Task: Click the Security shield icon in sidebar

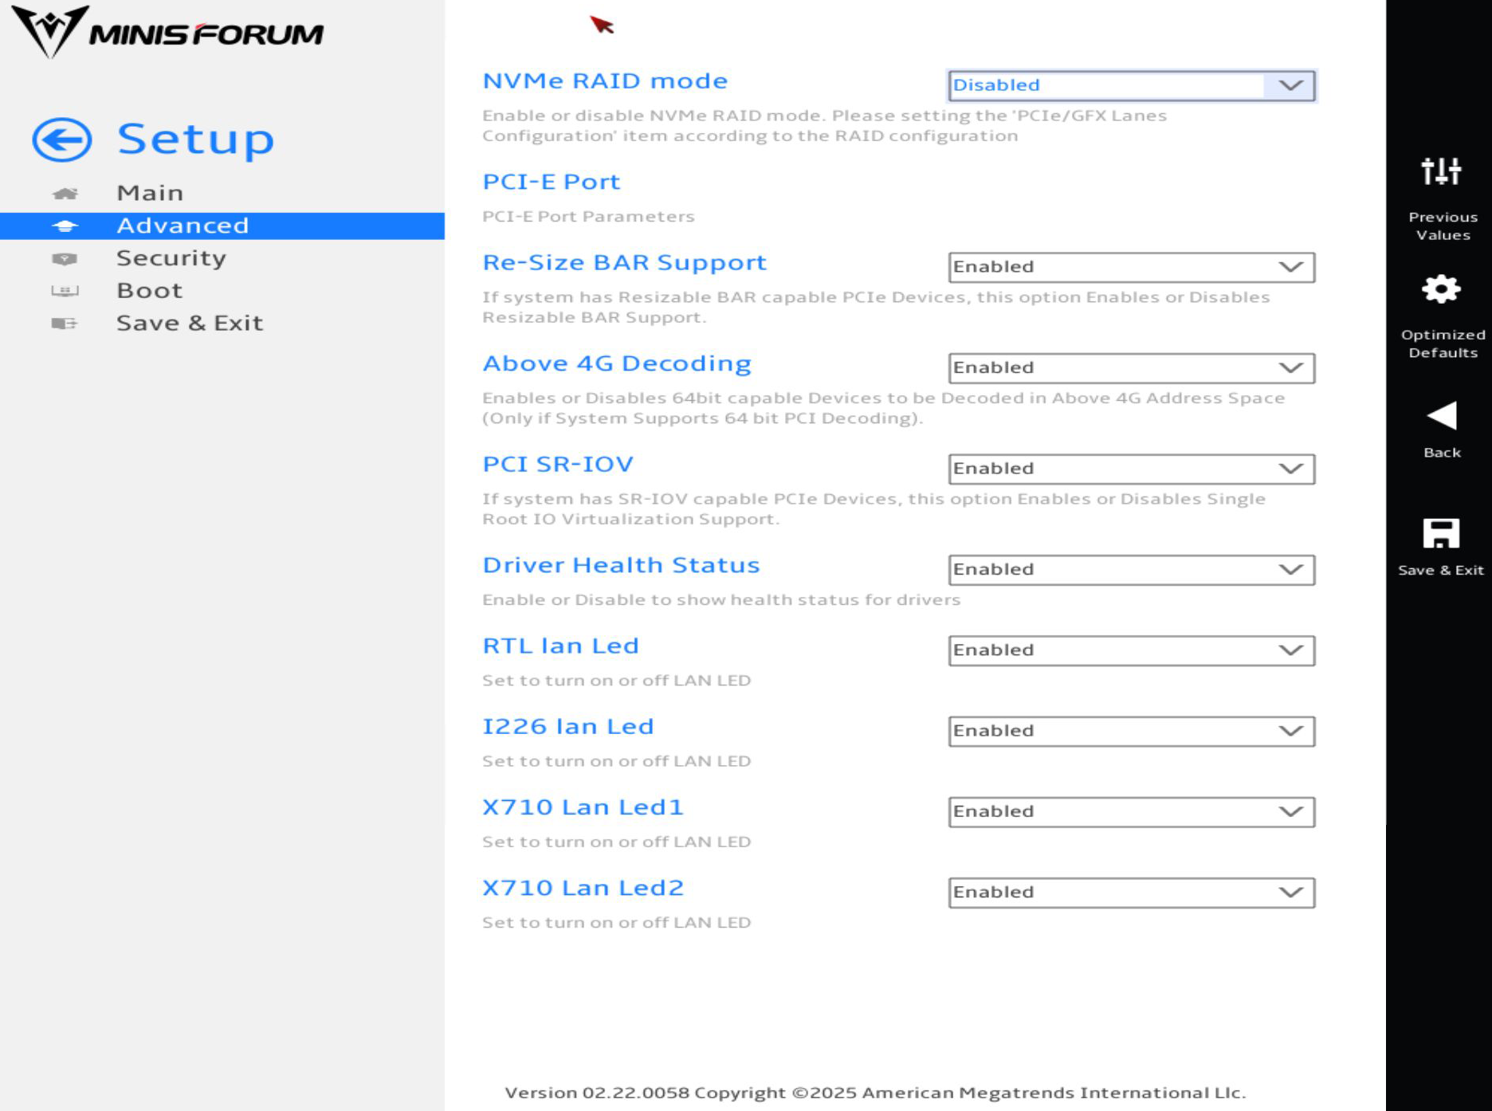Action: coord(65,259)
